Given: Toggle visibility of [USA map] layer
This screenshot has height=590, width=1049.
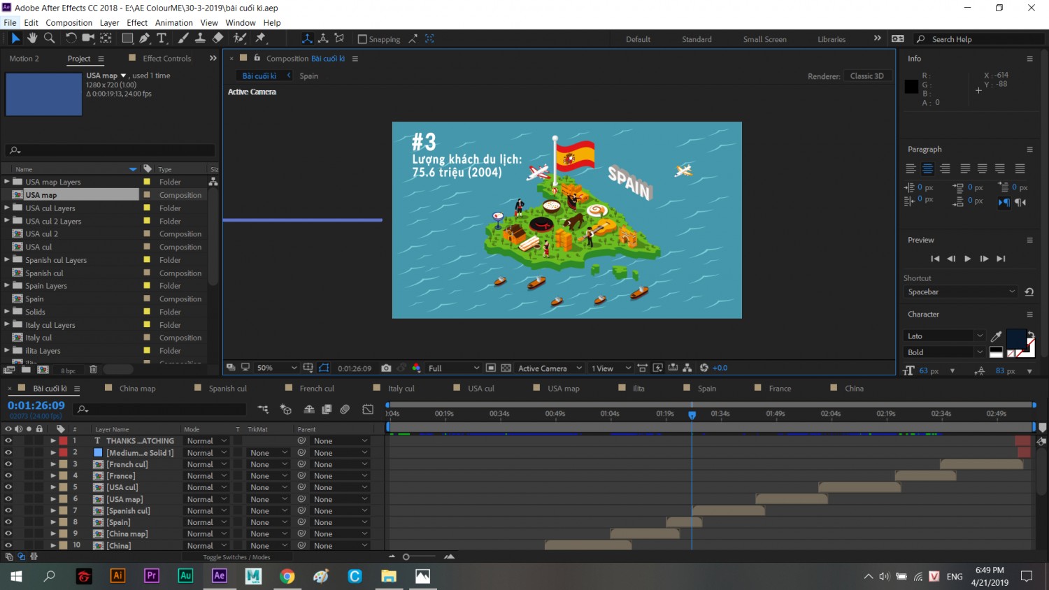Looking at the screenshot, I should coord(8,499).
